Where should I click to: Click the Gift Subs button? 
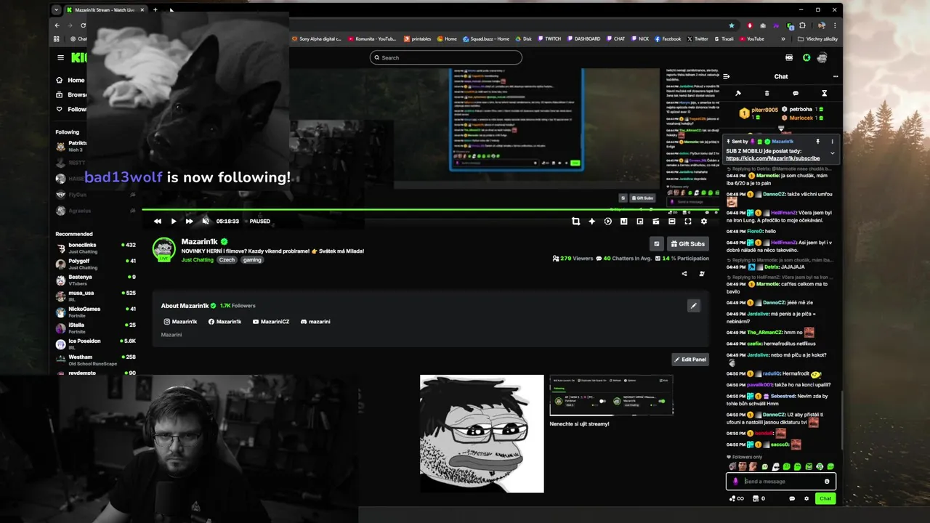click(687, 244)
